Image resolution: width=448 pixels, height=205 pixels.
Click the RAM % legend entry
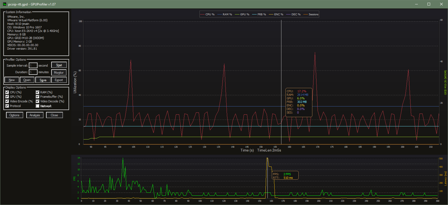pyautogui.click(x=225, y=14)
